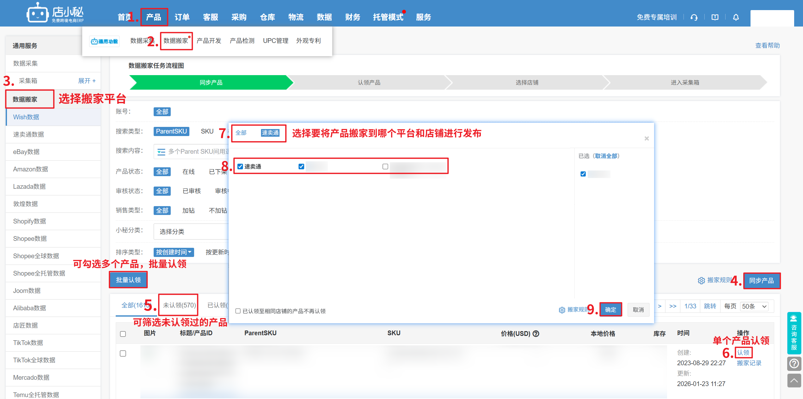The width and height of the screenshot is (803, 399).
Task: Toggle the 速卖通 platform checkbox
Action: 240,167
